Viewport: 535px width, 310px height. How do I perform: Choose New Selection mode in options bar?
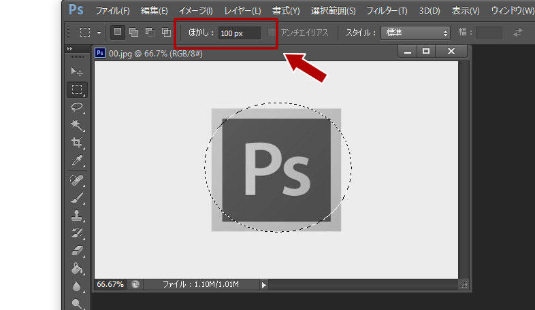[118, 33]
